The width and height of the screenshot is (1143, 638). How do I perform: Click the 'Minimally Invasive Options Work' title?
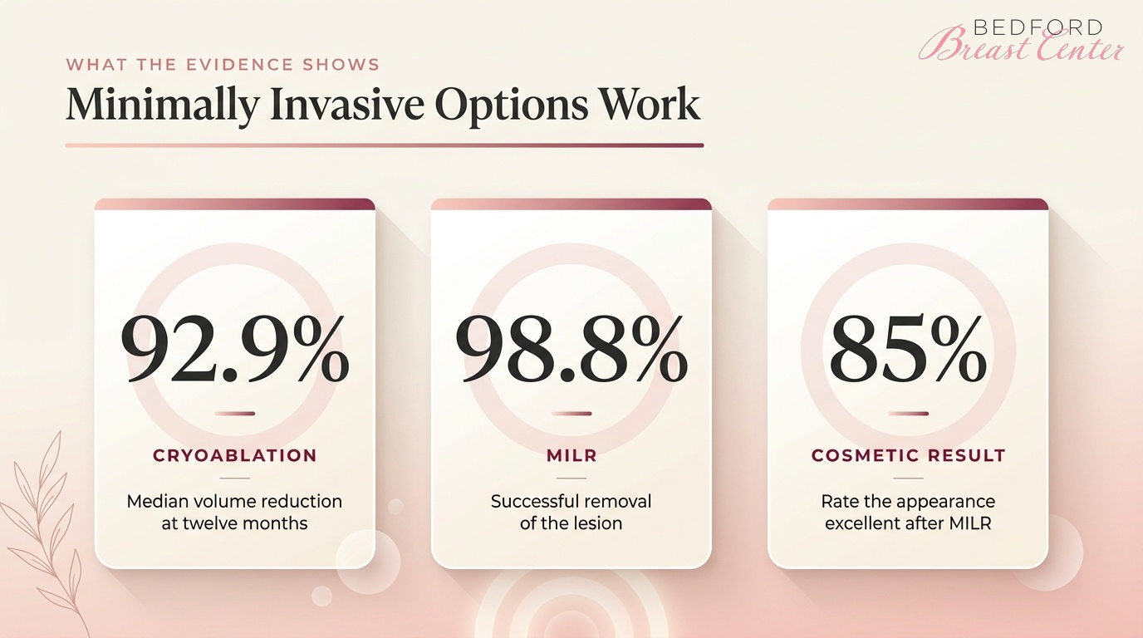(383, 105)
